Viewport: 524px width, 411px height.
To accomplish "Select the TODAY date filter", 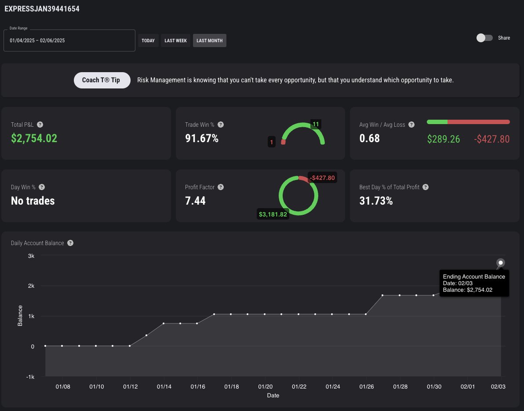I will click(148, 40).
